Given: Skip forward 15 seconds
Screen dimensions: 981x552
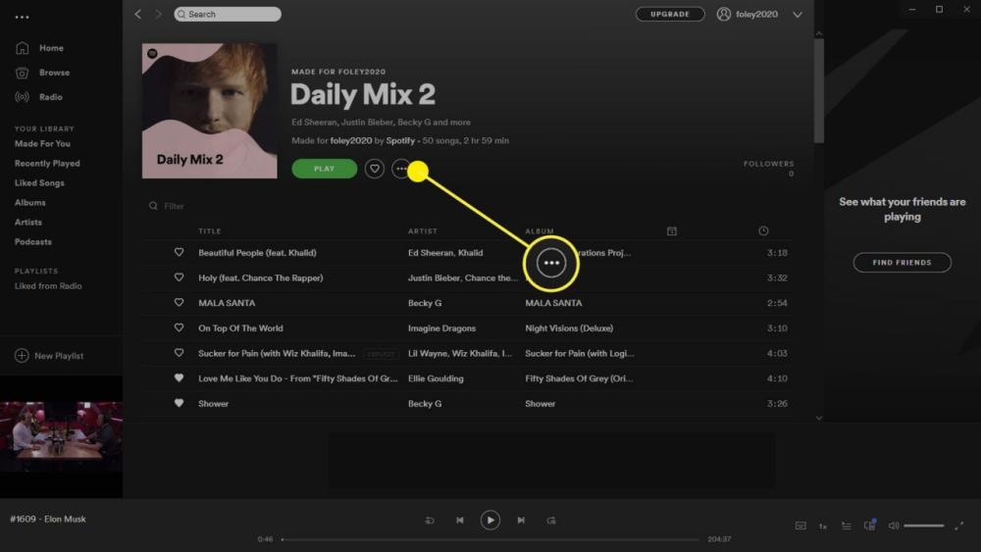Looking at the screenshot, I should click(550, 520).
